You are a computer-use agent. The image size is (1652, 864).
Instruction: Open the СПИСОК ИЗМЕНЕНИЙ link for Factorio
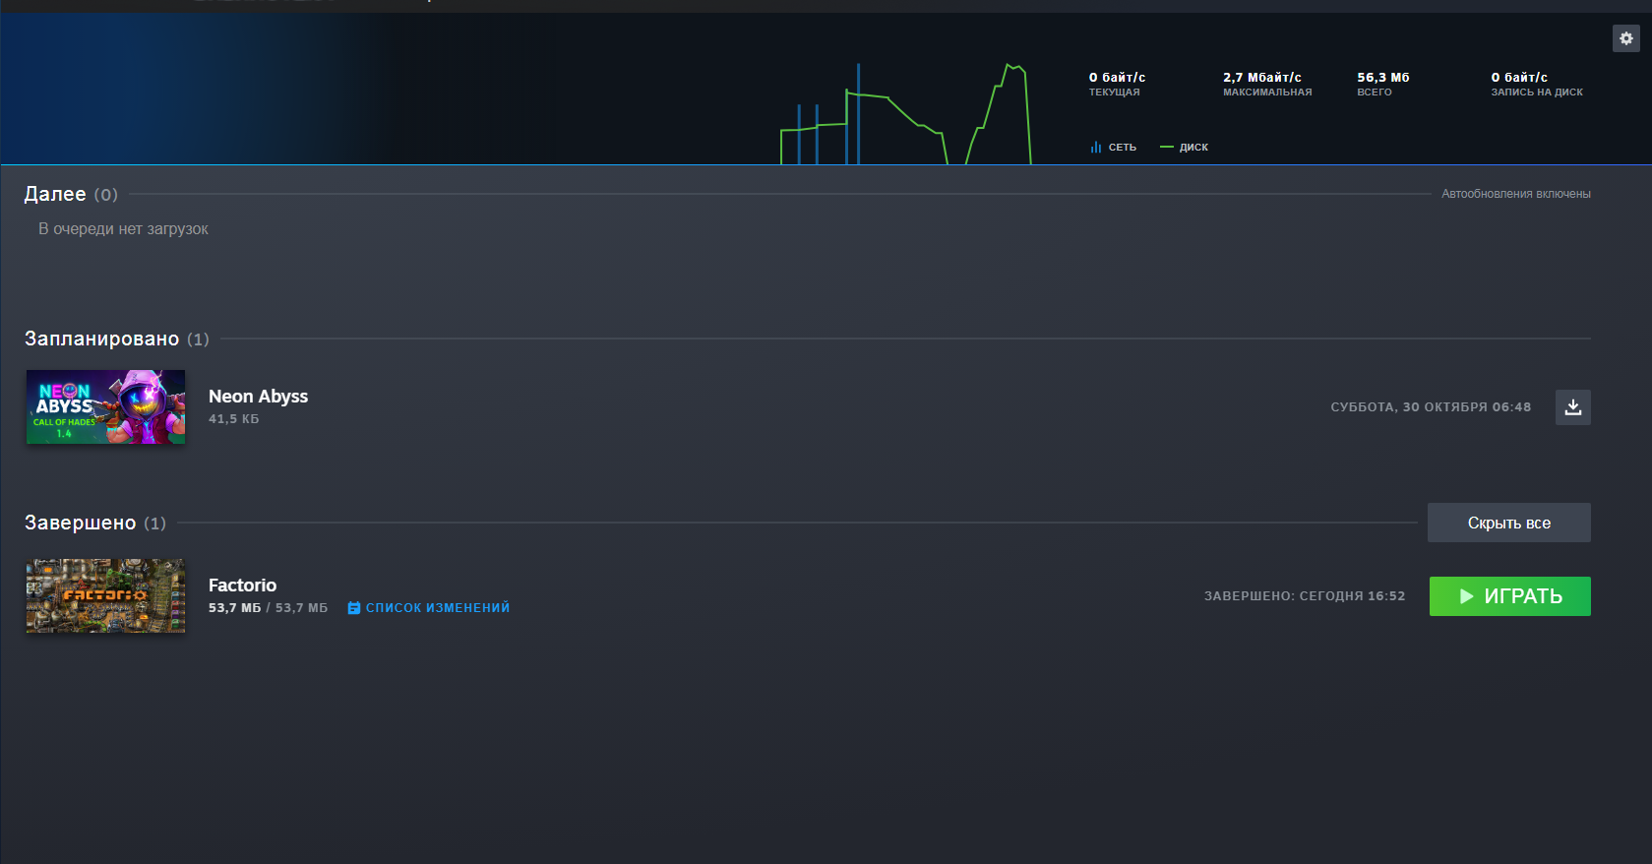coord(438,608)
